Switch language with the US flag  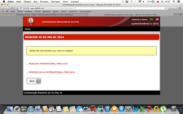(x=157, y=19)
